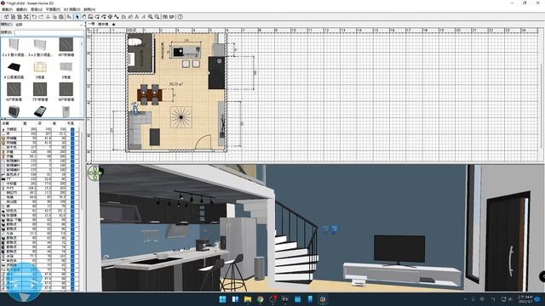The height and width of the screenshot is (306, 545).
Task: Sort furniture list by the 寬 column header
Action: 25,123
